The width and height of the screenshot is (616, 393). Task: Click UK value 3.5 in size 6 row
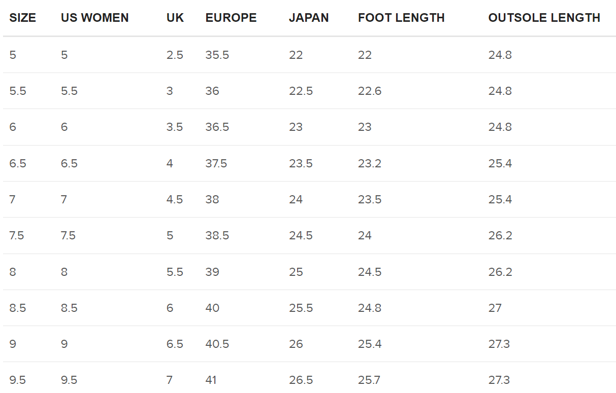tap(175, 127)
